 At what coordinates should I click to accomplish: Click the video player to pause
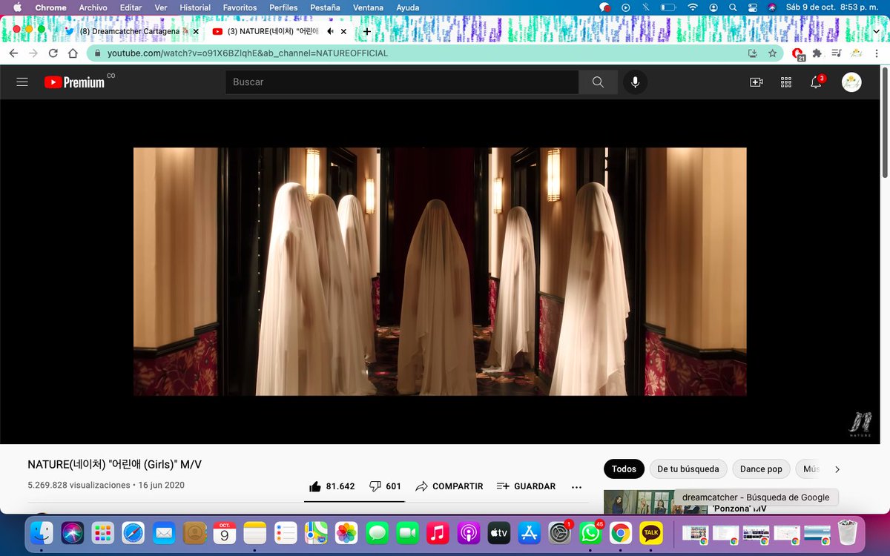tap(440, 271)
